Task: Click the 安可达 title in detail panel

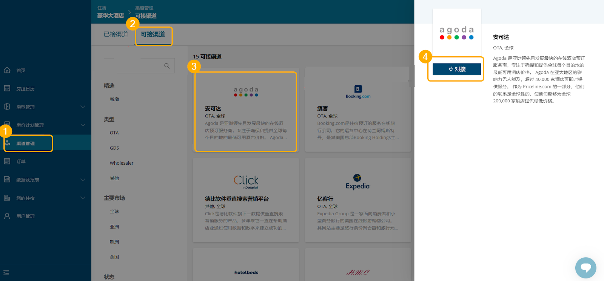Action: click(x=501, y=37)
